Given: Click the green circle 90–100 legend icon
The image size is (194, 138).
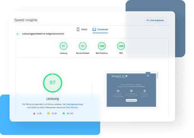Looking at the screenshot, I should coord(64,113).
